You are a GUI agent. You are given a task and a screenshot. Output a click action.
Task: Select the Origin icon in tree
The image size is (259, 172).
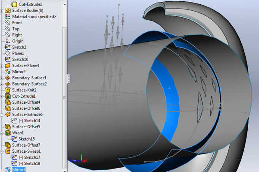[8, 41]
